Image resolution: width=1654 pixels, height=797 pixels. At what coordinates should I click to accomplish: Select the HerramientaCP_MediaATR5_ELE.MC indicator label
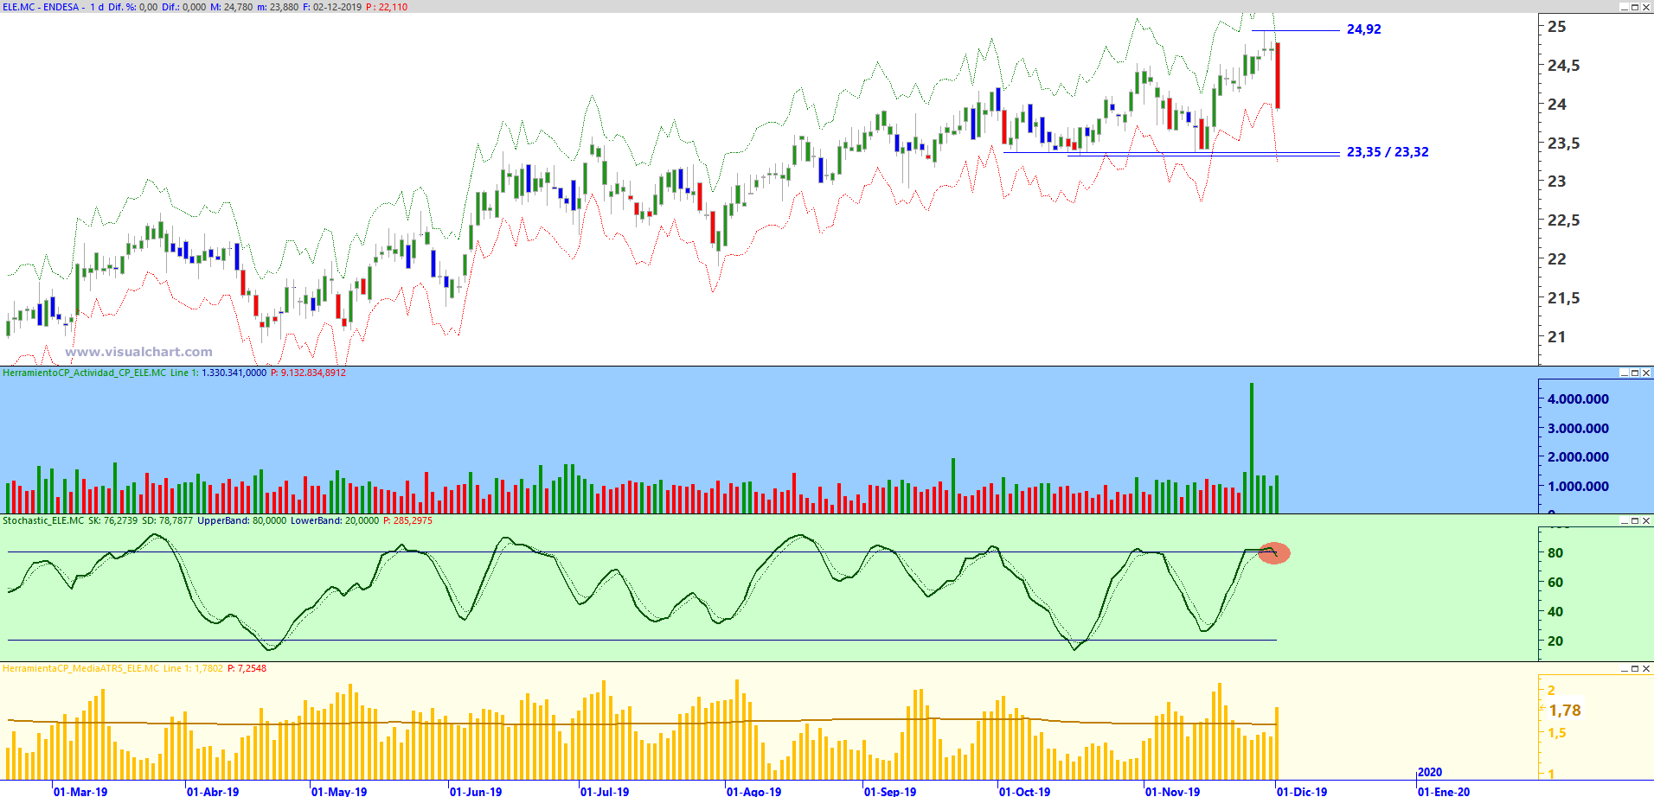[x=81, y=668]
